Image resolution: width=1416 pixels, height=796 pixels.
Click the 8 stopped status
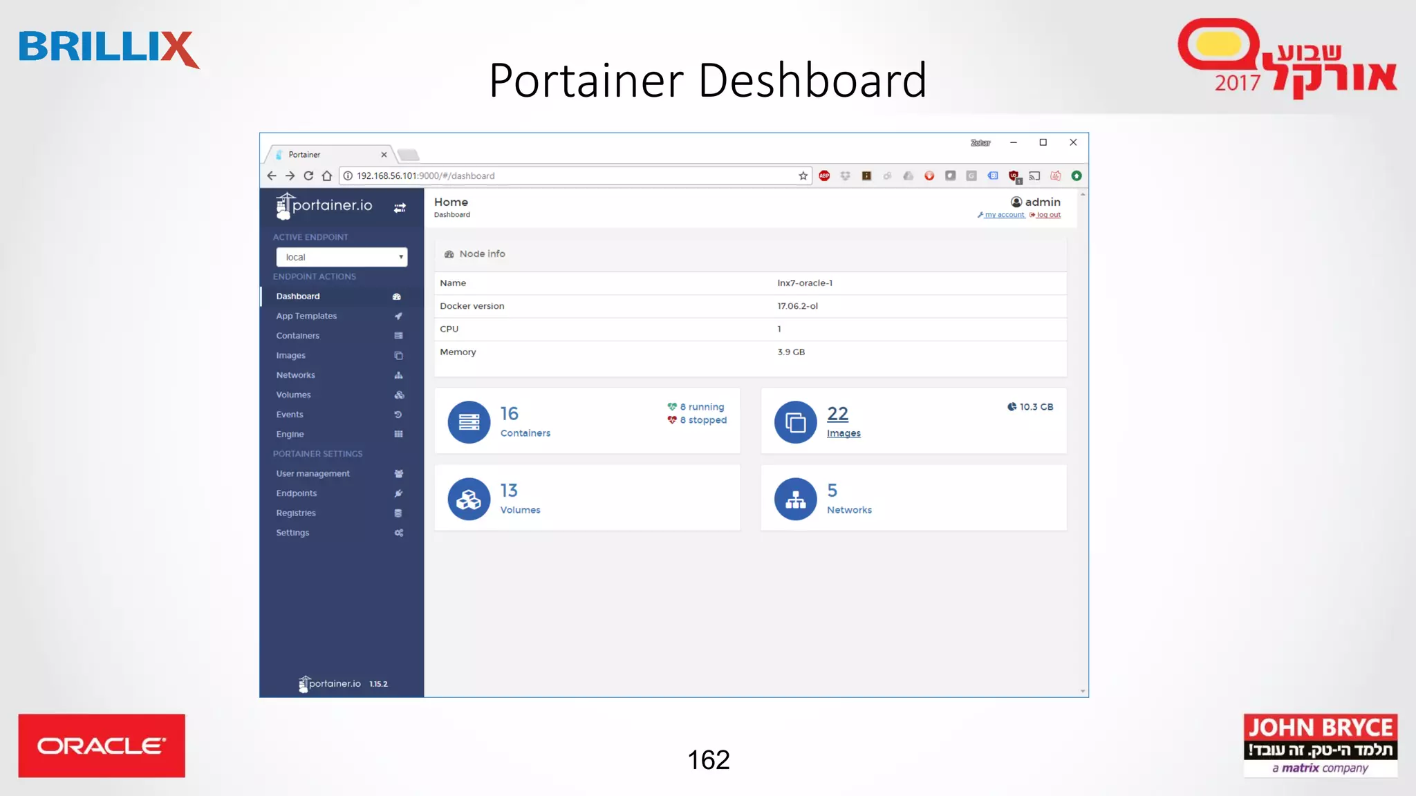[x=697, y=420]
